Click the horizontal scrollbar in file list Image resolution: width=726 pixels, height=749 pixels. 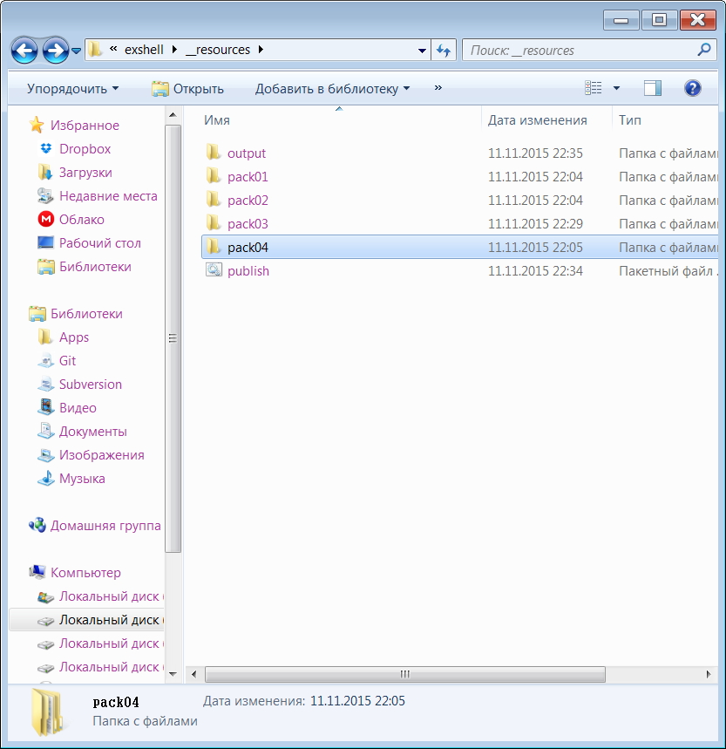click(x=405, y=674)
